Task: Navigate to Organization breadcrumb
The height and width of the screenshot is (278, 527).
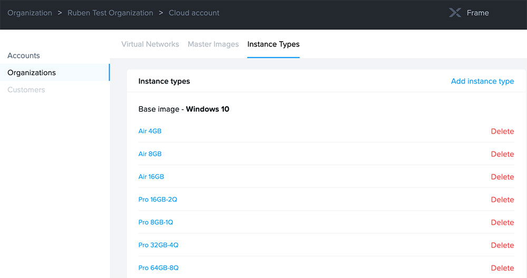Action: [30, 13]
